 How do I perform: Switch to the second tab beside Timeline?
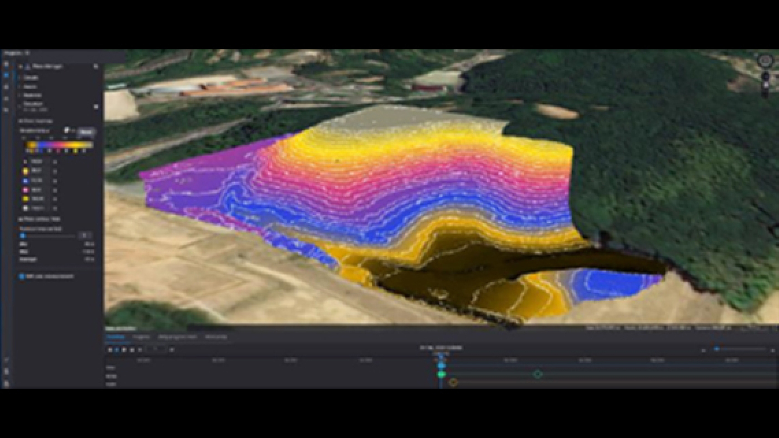(141, 337)
